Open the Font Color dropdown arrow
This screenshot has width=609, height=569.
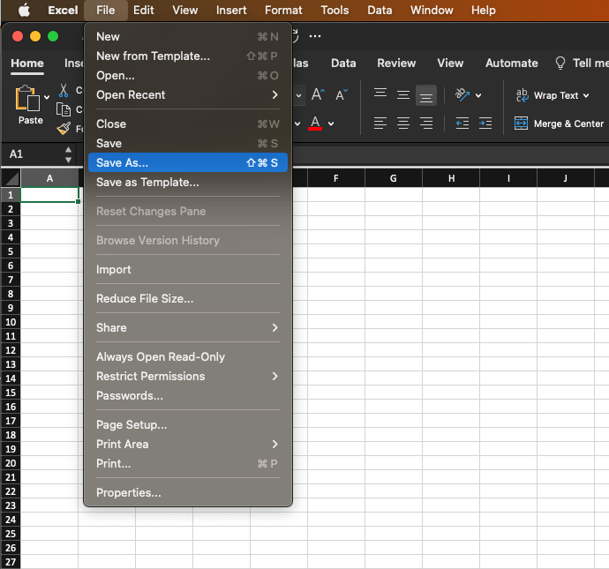(332, 124)
